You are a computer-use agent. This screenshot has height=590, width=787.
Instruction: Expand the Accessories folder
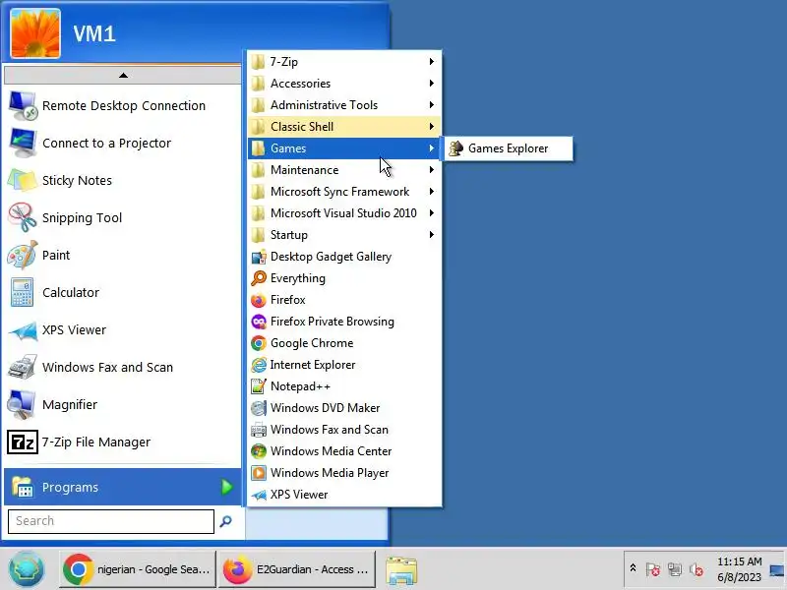coord(345,84)
